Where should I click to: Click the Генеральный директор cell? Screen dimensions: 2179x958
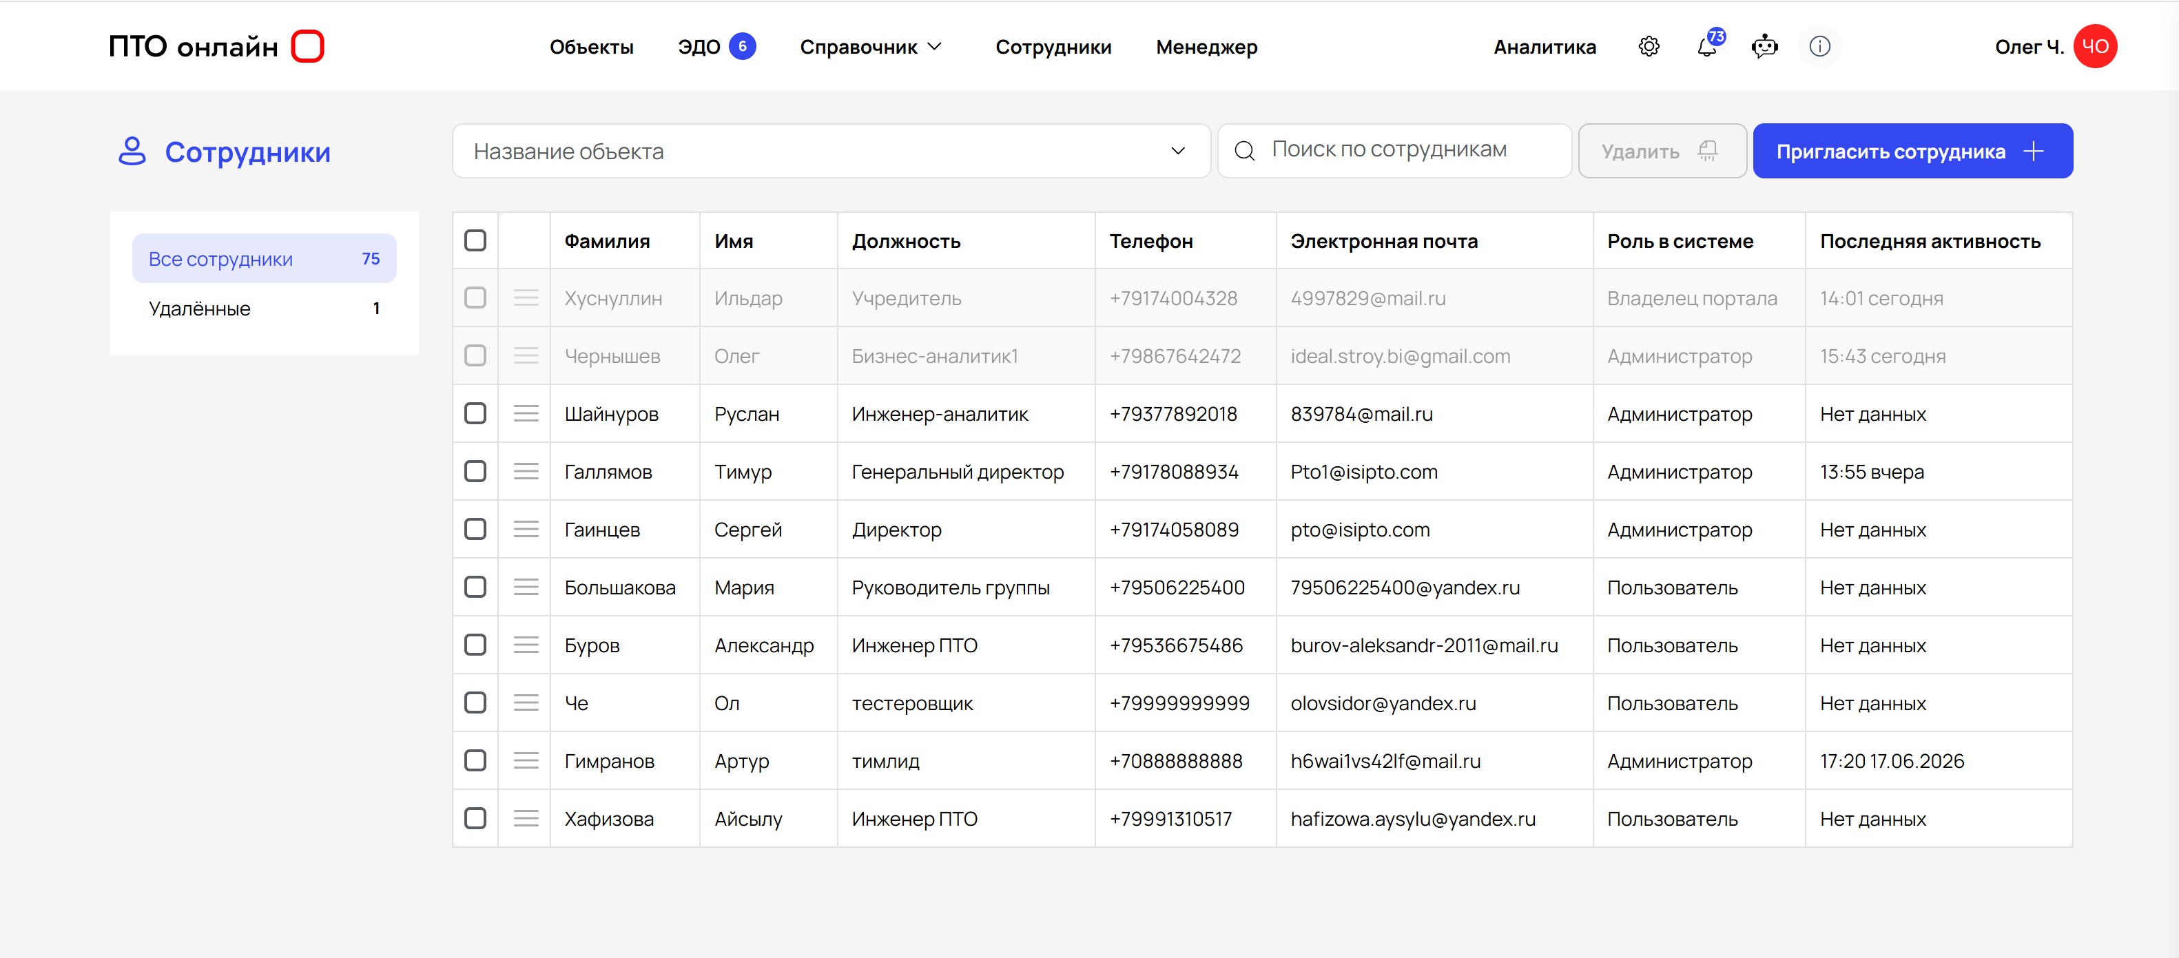coord(958,472)
